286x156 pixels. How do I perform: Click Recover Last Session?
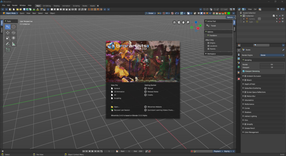click(x=122, y=110)
